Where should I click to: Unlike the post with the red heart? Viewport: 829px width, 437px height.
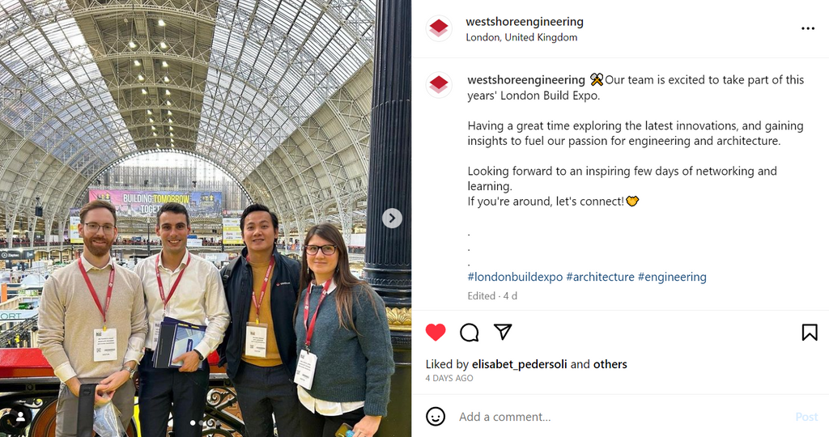[x=436, y=333]
